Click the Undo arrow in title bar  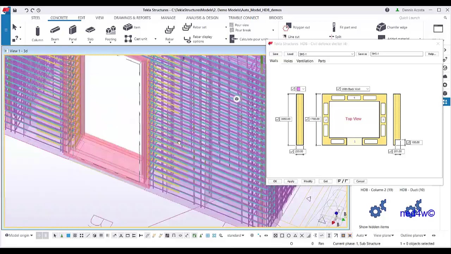tap(26, 10)
